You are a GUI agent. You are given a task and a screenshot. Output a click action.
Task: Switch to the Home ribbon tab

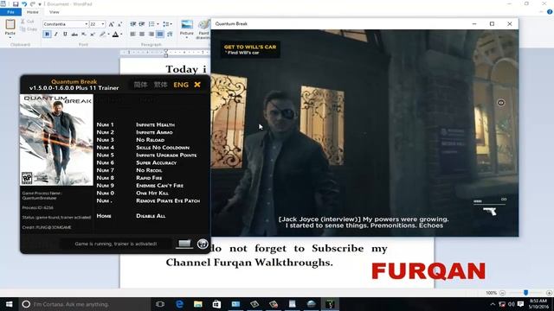[x=33, y=12]
